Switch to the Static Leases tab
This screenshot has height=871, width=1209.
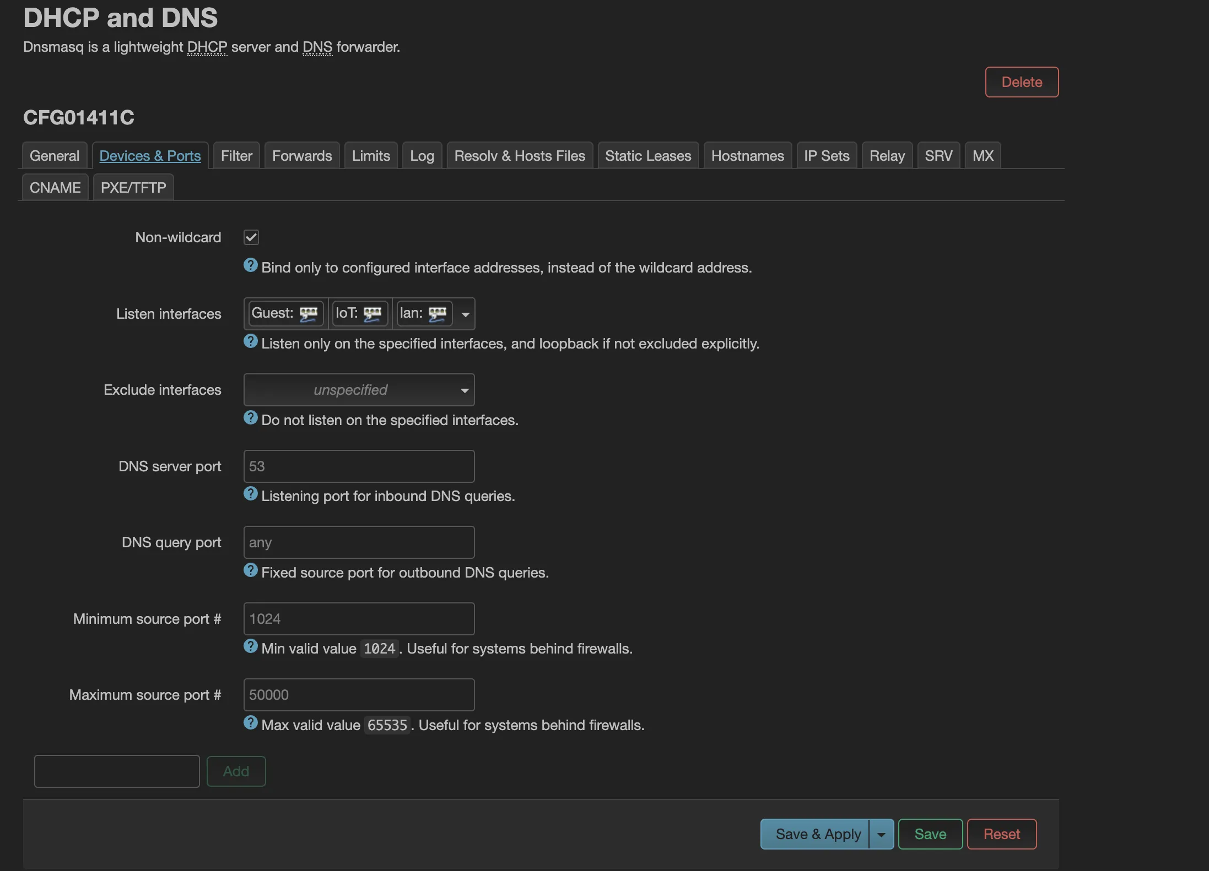point(647,155)
